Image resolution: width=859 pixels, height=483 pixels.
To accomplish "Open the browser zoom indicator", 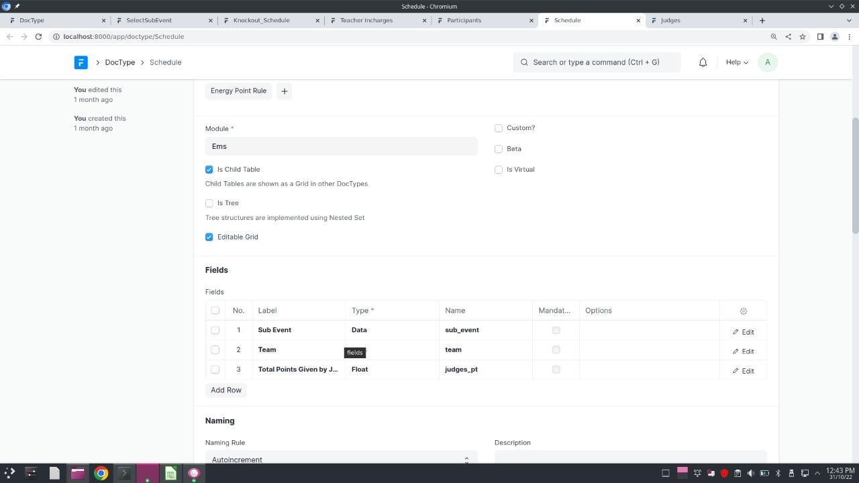I will click(774, 37).
